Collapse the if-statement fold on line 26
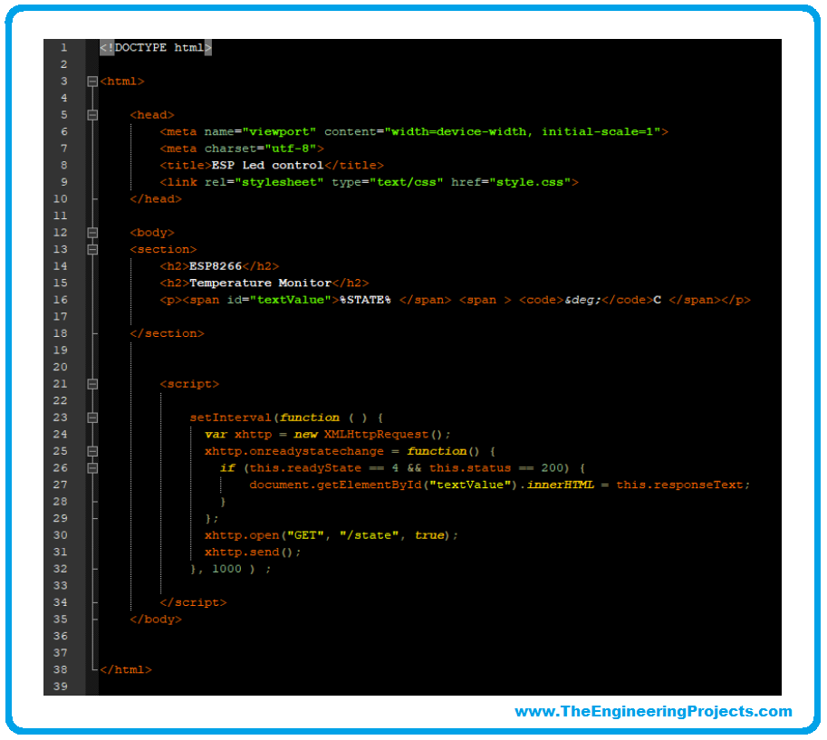Screen dimensions: 827x740 tap(92, 468)
